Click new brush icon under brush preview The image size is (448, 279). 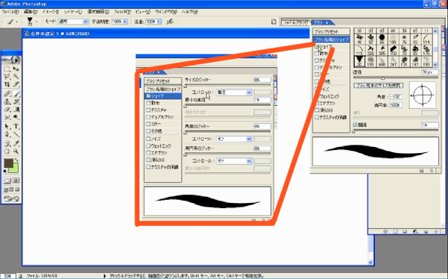point(421,171)
